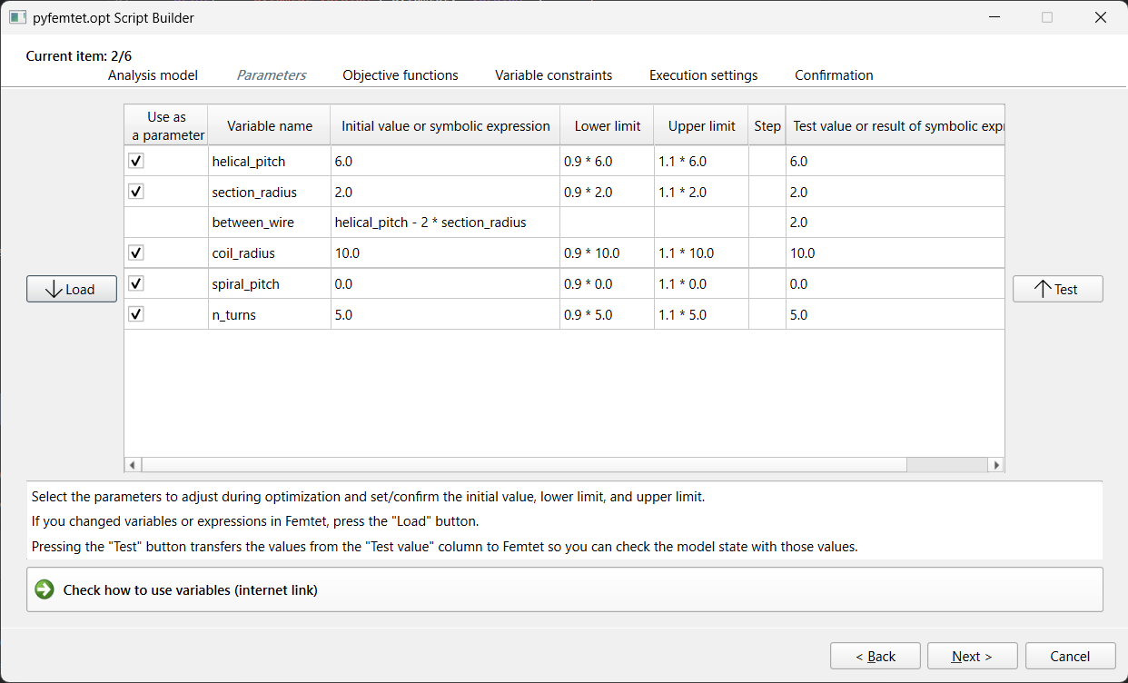Select the Variable name column header

(270, 125)
